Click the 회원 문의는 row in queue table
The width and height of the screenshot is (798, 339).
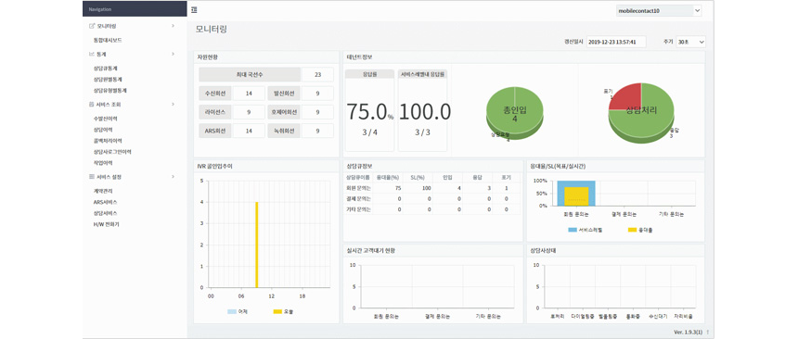[x=432, y=188]
